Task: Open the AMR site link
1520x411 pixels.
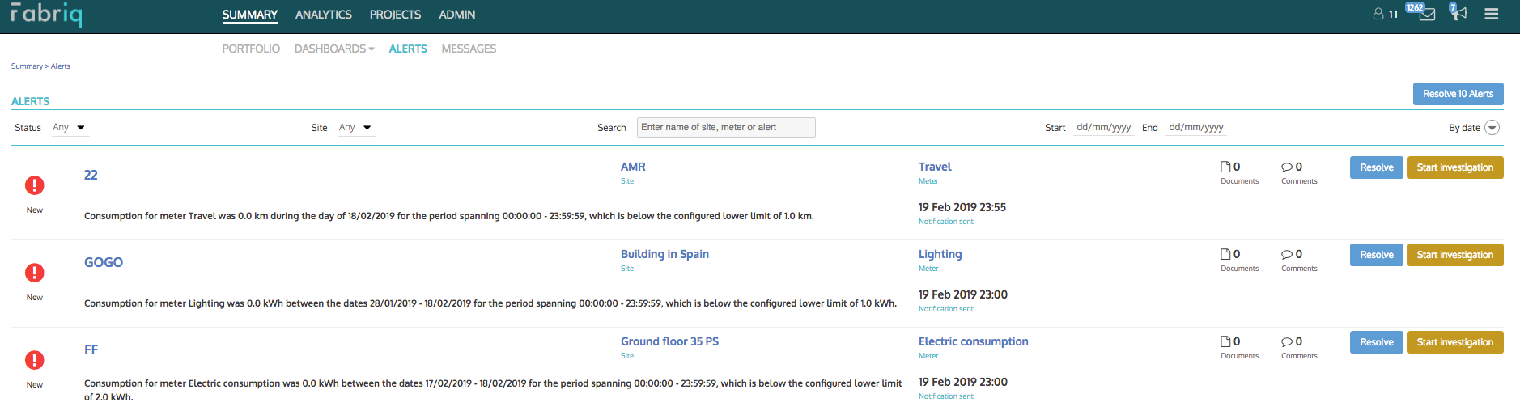Action: [x=633, y=167]
